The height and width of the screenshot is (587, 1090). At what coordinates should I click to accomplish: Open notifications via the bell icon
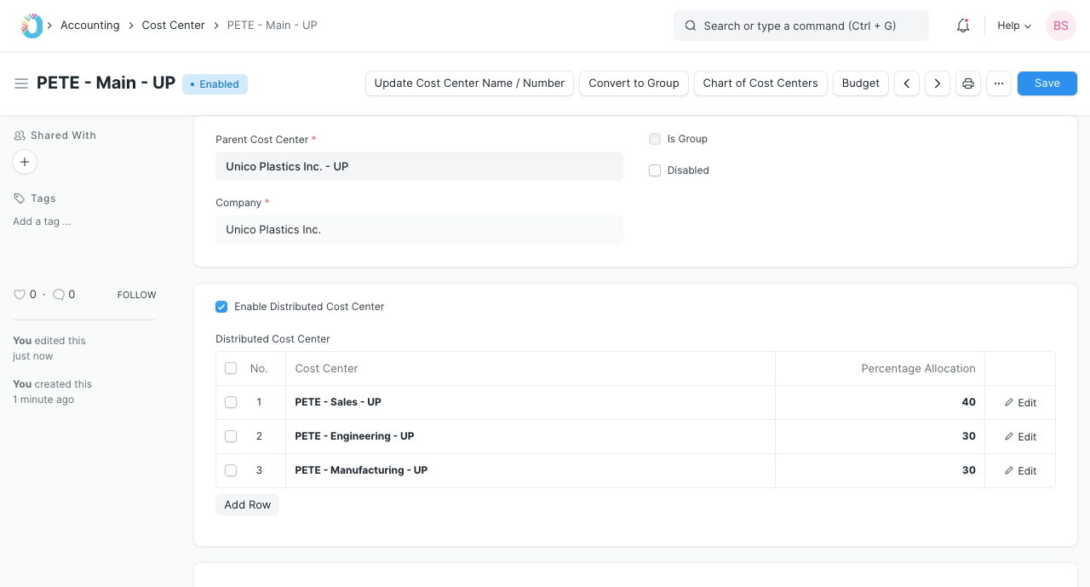pyautogui.click(x=962, y=26)
